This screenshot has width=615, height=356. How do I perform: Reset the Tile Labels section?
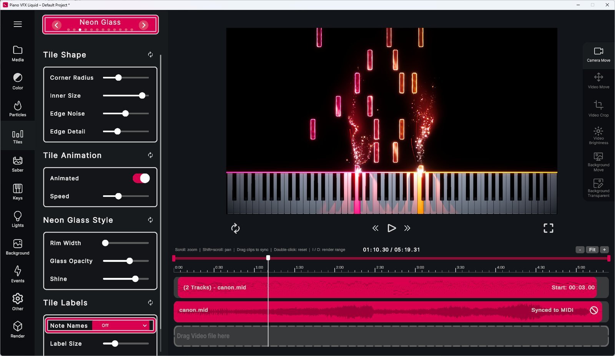click(x=150, y=303)
